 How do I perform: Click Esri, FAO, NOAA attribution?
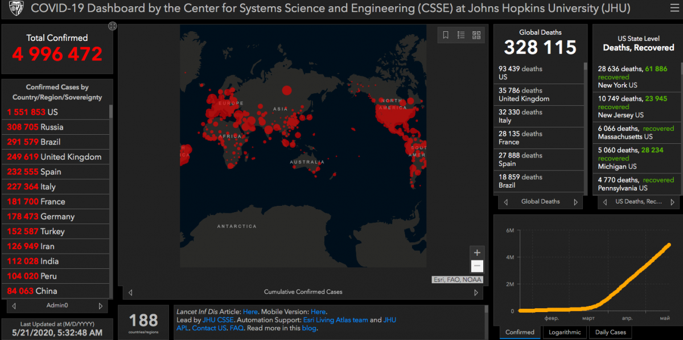(x=457, y=279)
